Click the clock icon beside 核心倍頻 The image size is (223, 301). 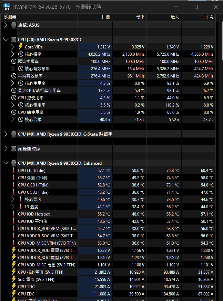pos(20,119)
